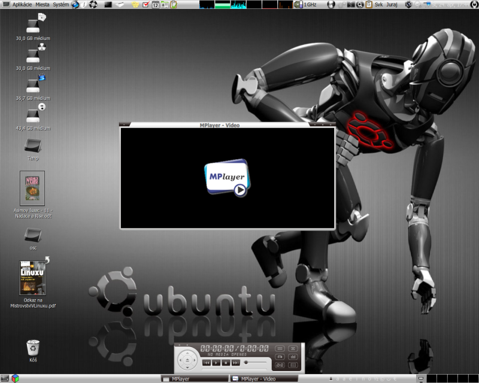
Task: Open the 43,4 GB médium drive
Action: [33, 117]
